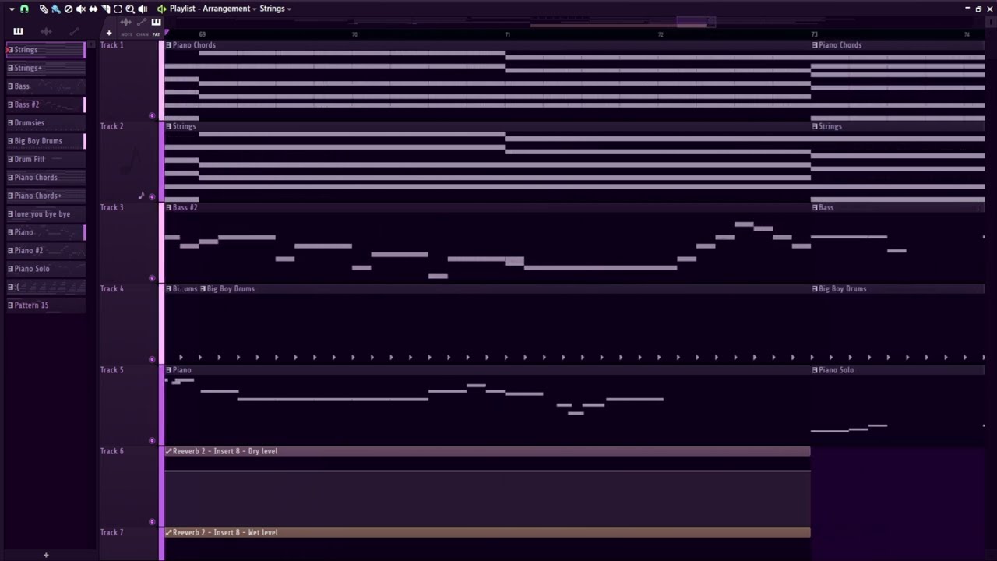Switch to the PAT view tab

point(156,34)
